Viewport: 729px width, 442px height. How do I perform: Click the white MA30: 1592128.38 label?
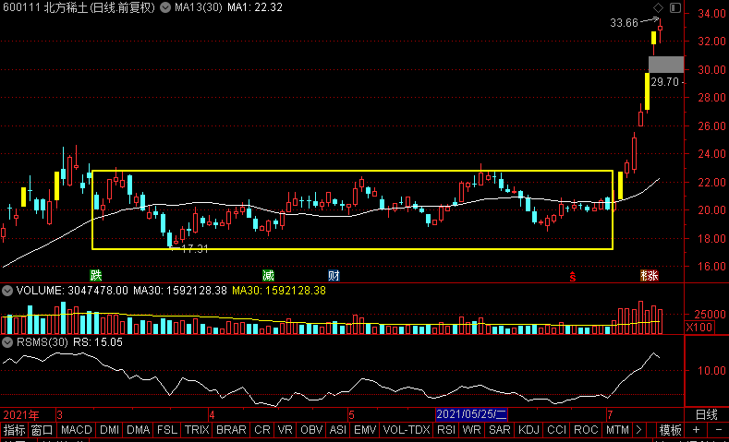pos(180,291)
